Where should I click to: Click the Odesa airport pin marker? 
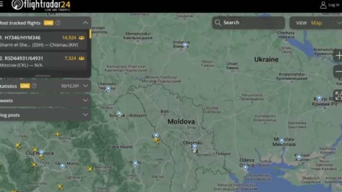click(245, 167)
